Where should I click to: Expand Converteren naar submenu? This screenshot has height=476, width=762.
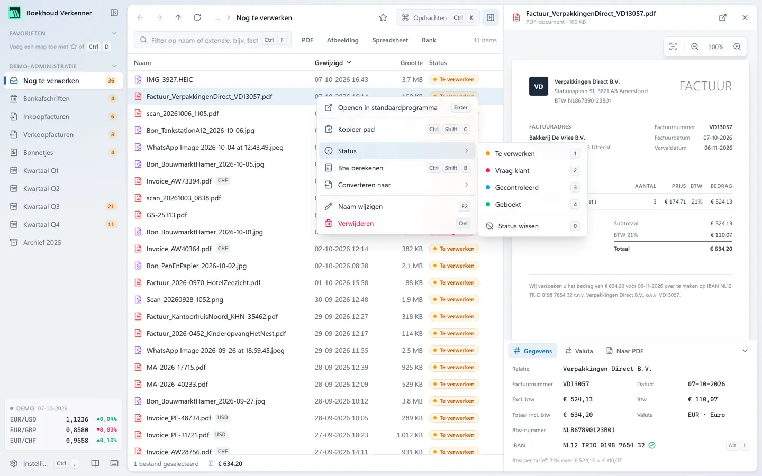tap(397, 185)
